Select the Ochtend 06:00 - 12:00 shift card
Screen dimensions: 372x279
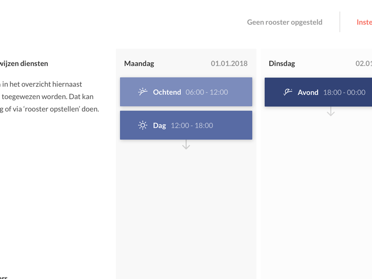coord(186,92)
